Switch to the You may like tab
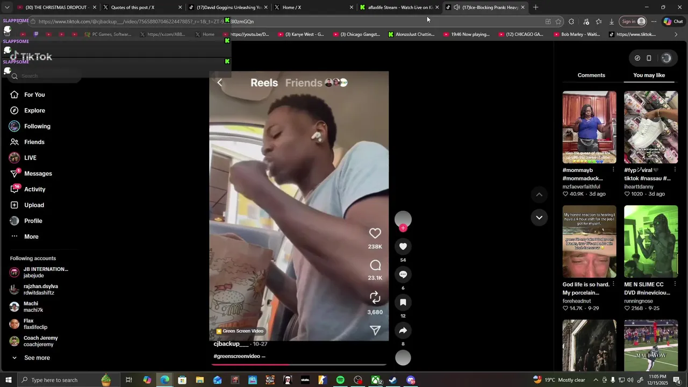This screenshot has height=387, width=688. [x=649, y=75]
